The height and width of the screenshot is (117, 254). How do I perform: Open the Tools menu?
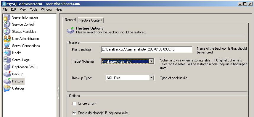(x=34, y=9)
